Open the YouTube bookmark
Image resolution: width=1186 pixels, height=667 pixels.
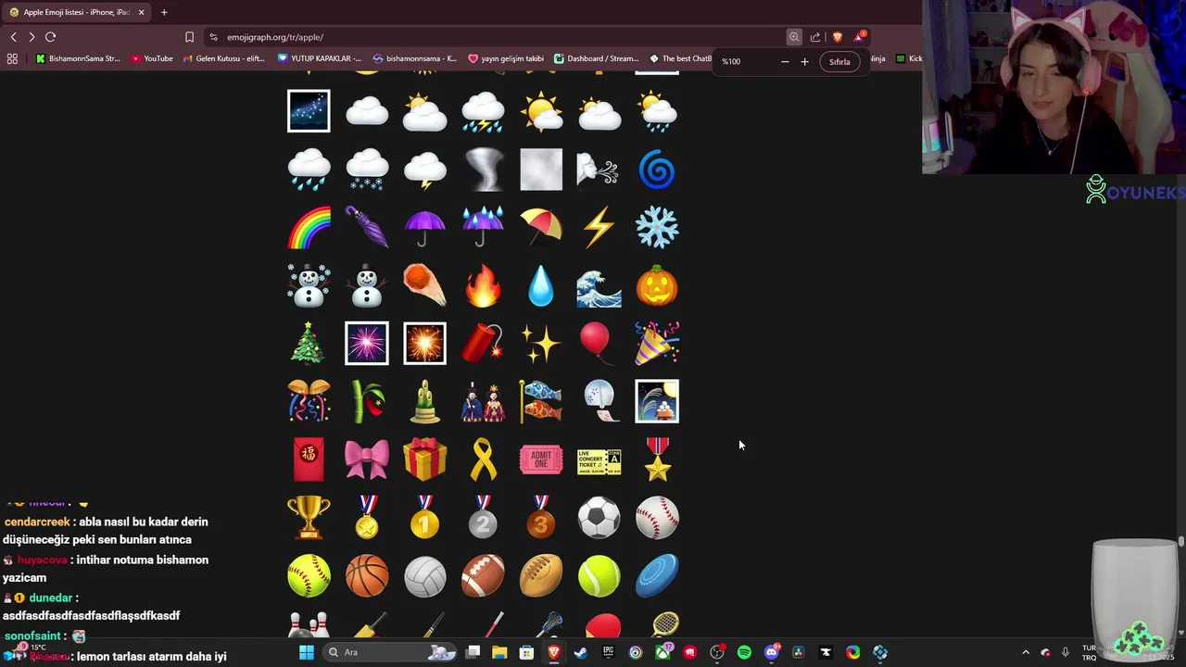click(152, 58)
